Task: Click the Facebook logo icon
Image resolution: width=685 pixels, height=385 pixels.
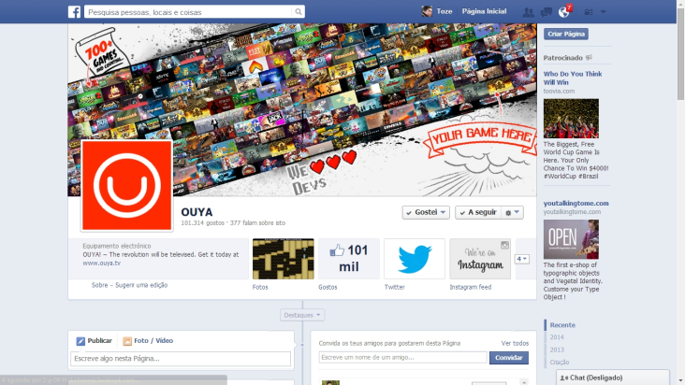Action: [x=74, y=12]
